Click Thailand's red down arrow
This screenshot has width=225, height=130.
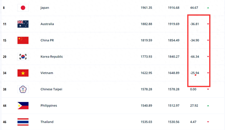coord(208,122)
